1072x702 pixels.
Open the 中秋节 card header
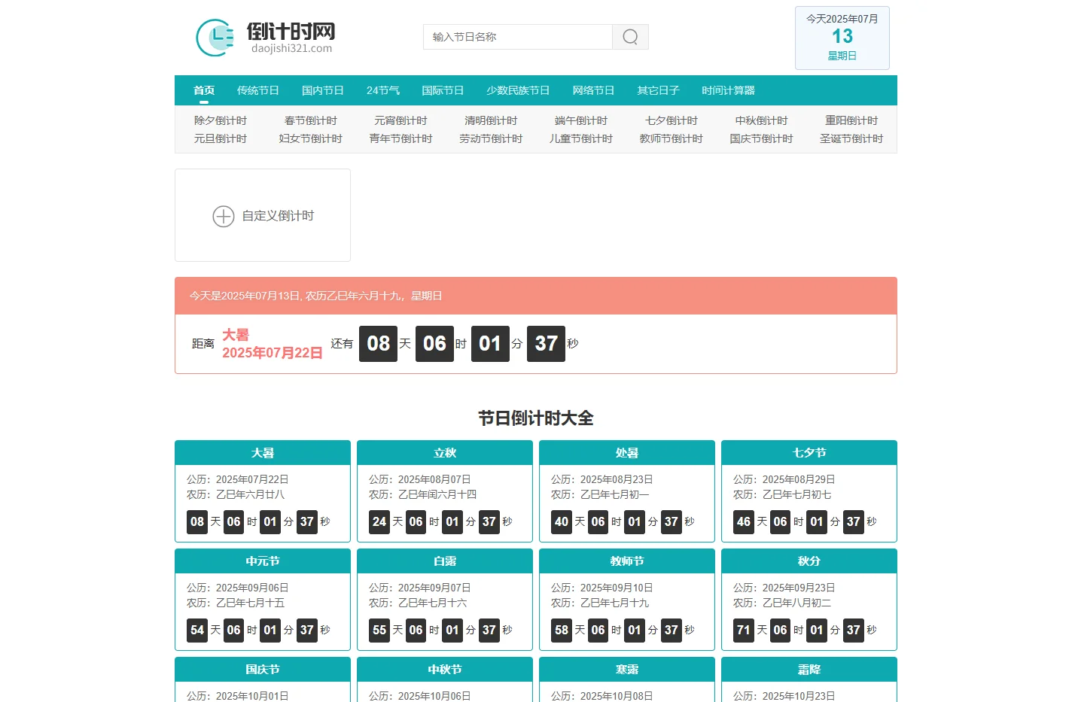tap(445, 670)
